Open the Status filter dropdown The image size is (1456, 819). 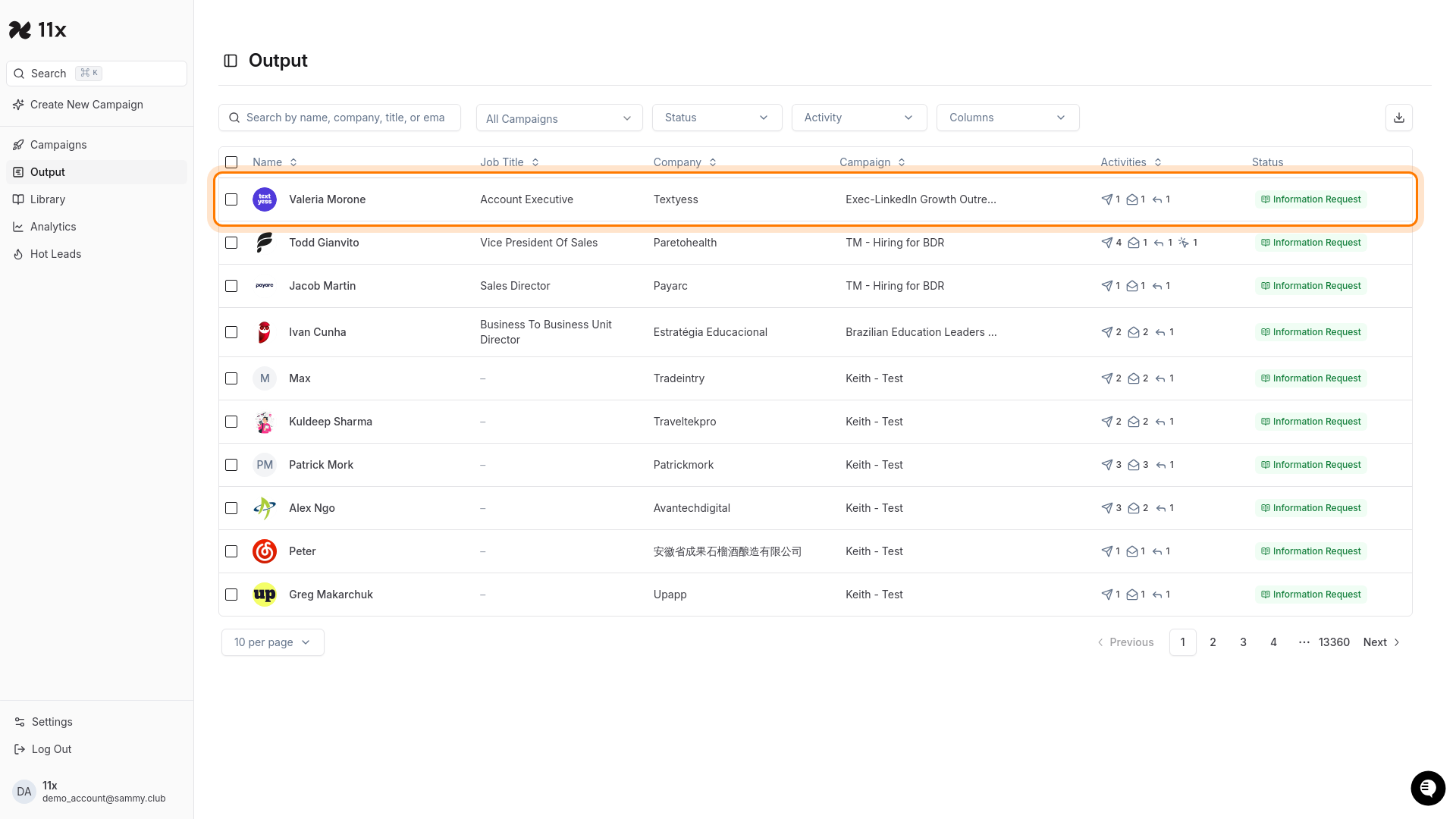pos(717,118)
